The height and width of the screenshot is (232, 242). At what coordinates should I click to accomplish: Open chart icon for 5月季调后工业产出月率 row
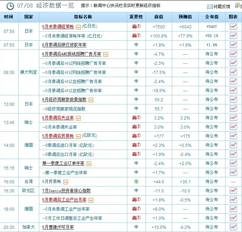point(233,199)
